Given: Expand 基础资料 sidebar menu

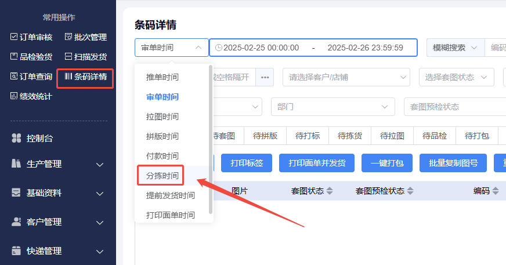Looking at the screenshot, I should [x=100, y=194].
